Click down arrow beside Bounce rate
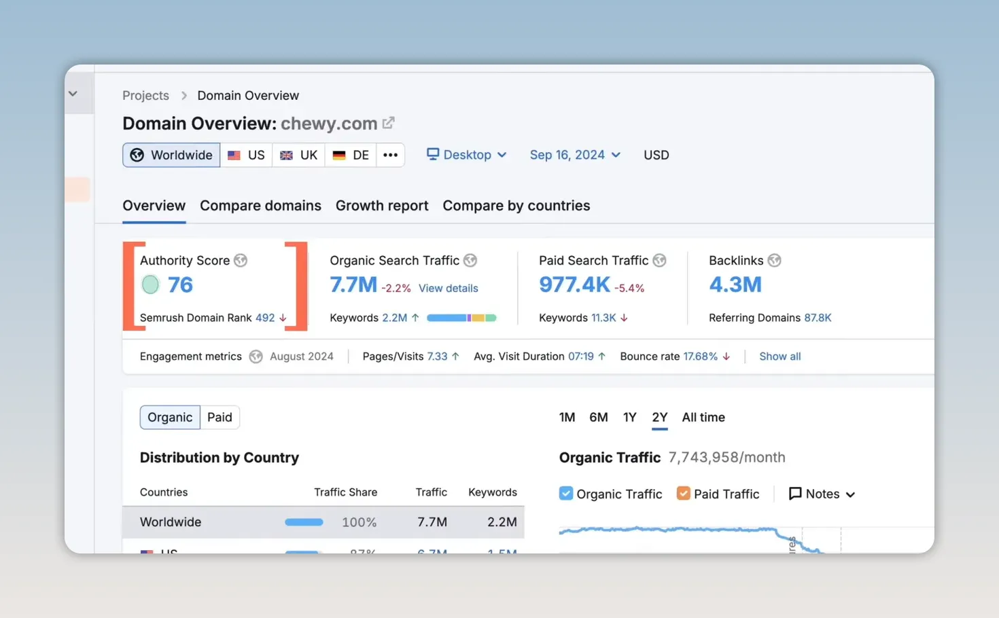The image size is (999, 618). click(726, 357)
